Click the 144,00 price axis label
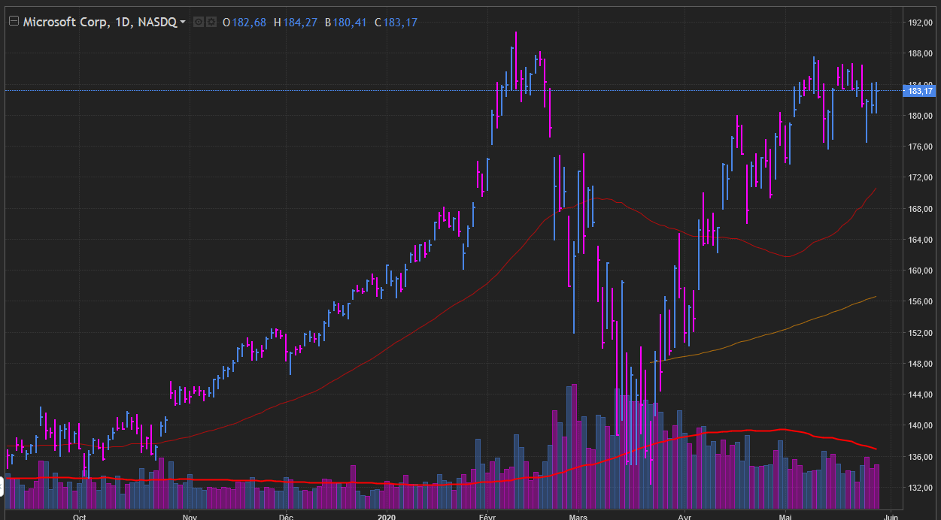Viewport: 941px width, 520px height. [921, 395]
